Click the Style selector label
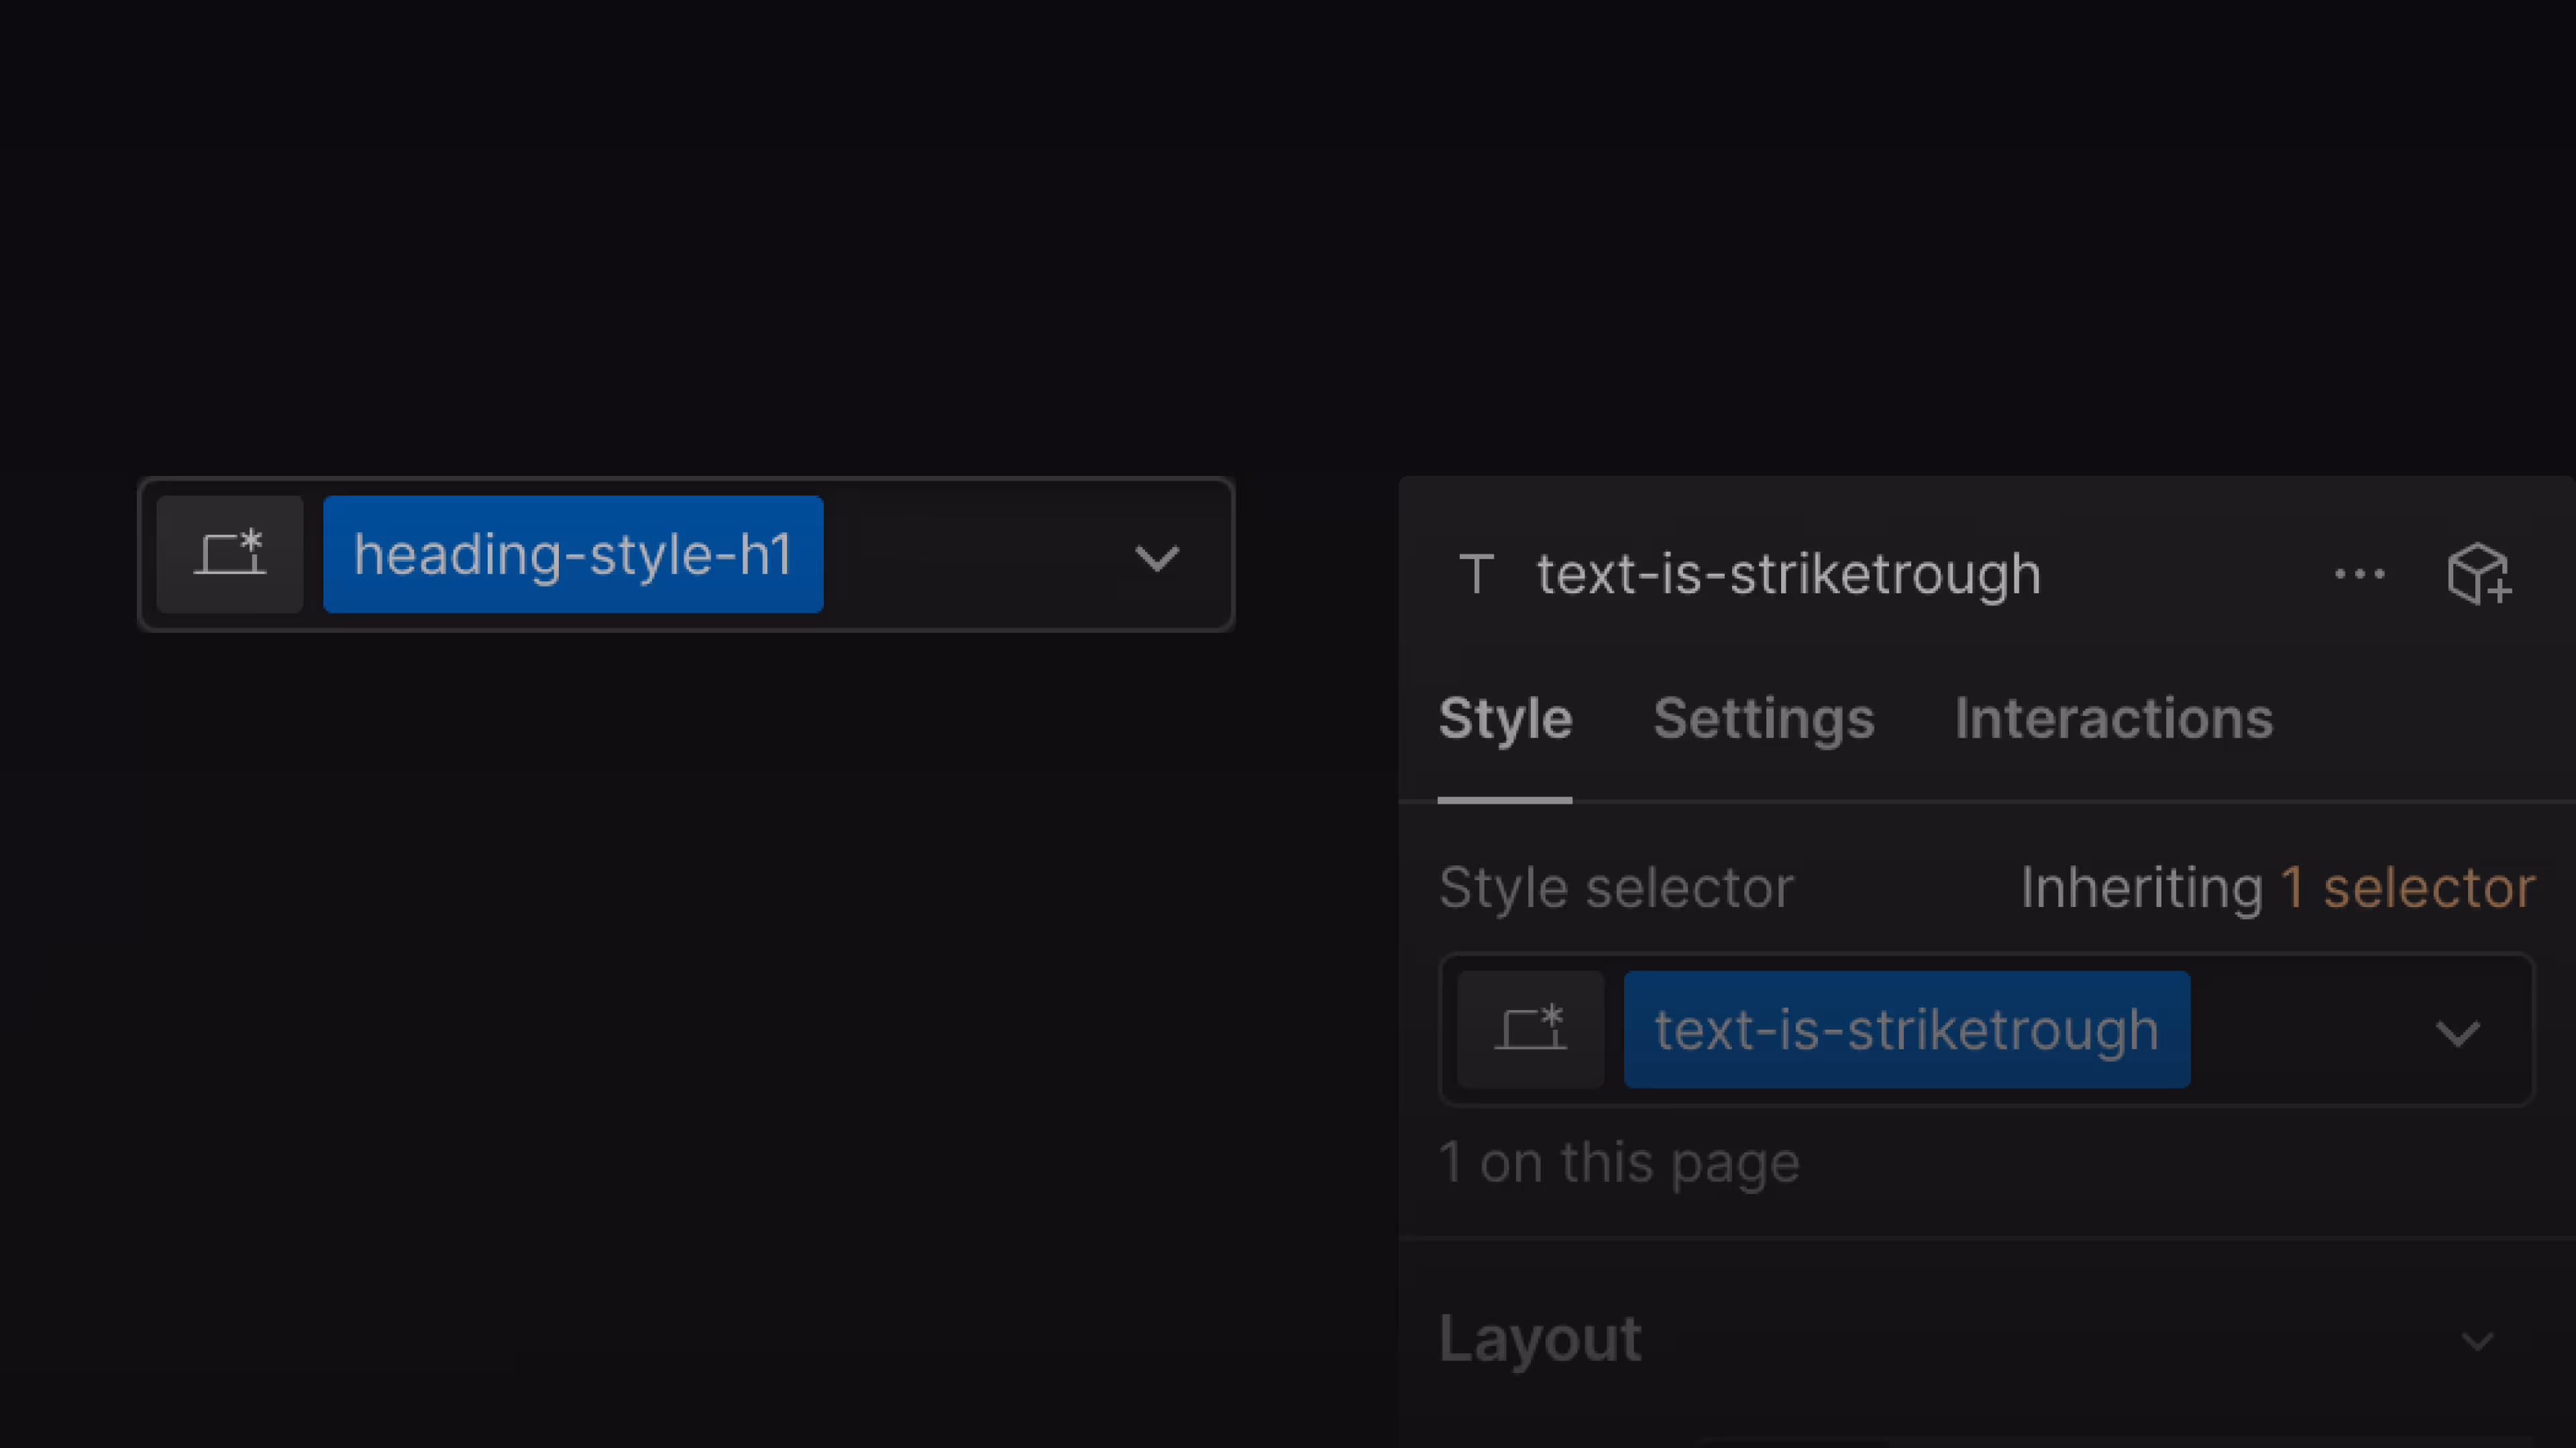 (x=1616, y=888)
